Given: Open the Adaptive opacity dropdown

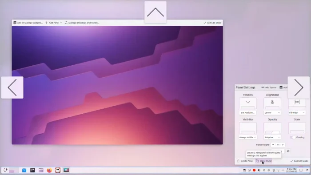Looking at the screenshot, I should [272, 137].
